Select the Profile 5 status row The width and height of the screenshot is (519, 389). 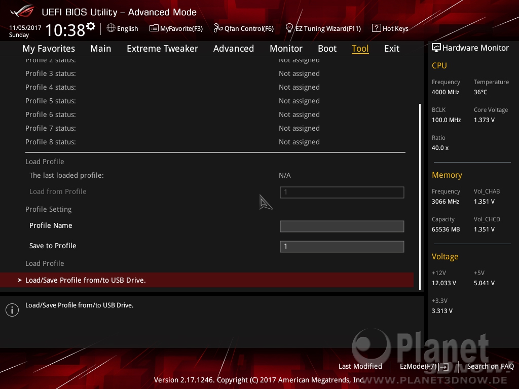[x=215, y=101]
